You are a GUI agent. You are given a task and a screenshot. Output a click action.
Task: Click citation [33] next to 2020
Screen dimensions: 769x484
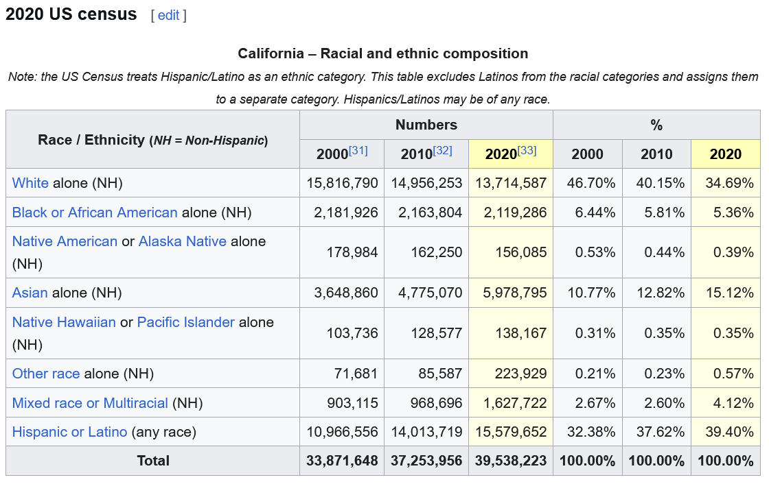[527, 150]
